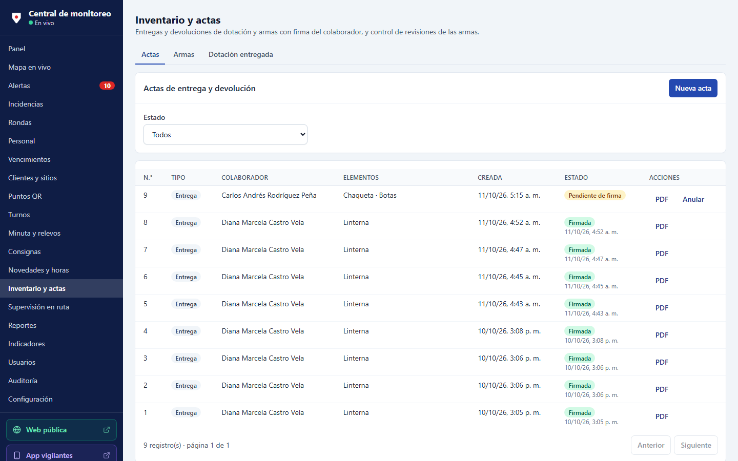
Task: Open the Estado filter dropdown
Action: click(x=225, y=135)
